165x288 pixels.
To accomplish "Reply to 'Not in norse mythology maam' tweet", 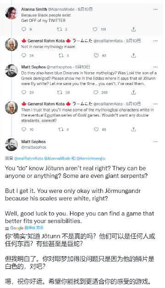I will coord(24,55).
